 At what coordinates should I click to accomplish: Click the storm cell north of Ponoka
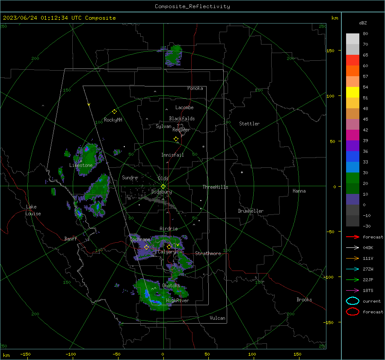tap(174, 56)
